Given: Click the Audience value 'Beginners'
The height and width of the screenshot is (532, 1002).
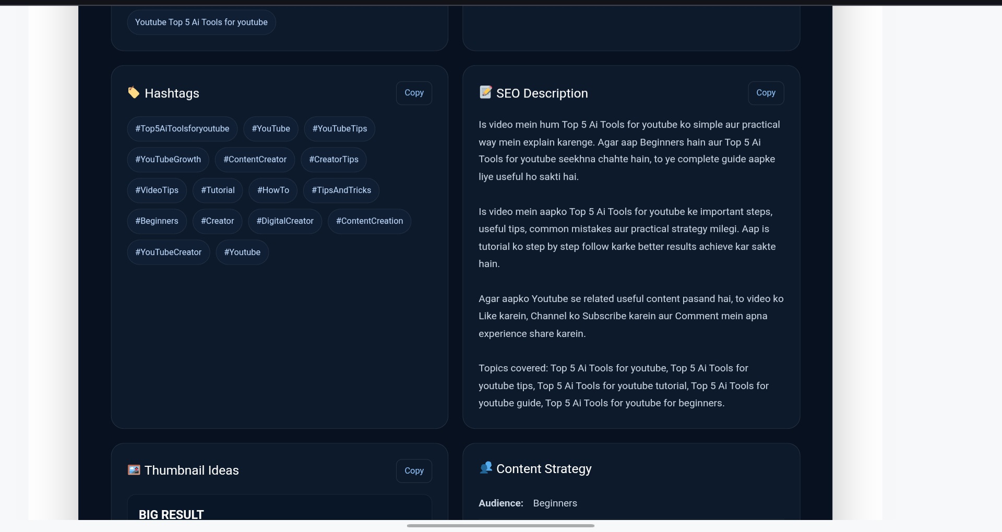Looking at the screenshot, I should pyautogui.click(x=555, y=503).
